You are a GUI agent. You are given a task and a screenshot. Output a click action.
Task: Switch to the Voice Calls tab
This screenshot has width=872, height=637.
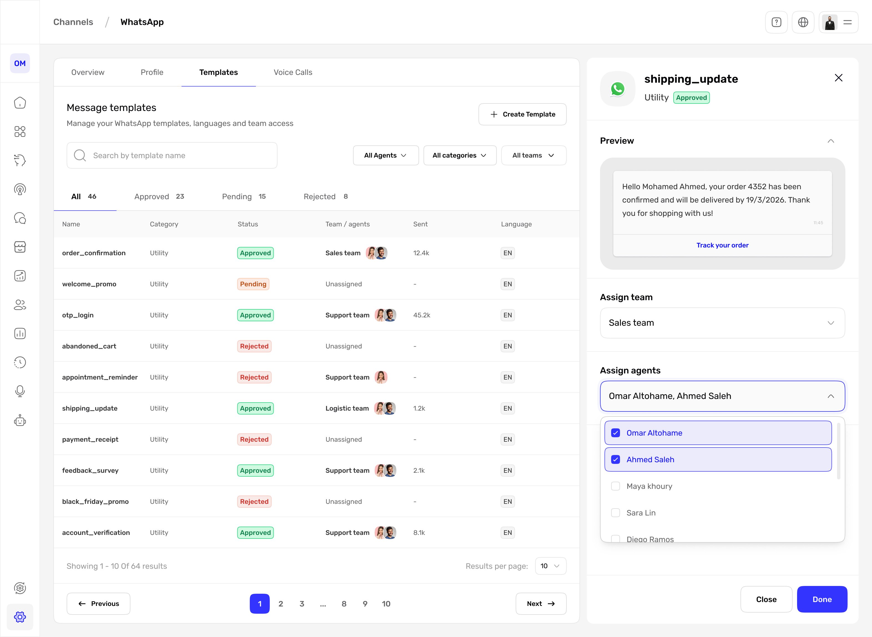click(293, 72)
